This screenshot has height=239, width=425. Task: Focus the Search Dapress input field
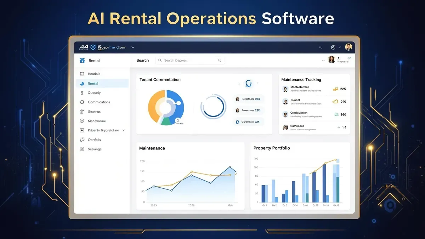190,61
